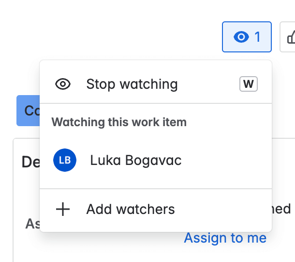Select the Stop watching text entry
This screenshot has width=295, height=262.
tap(132, 84)
